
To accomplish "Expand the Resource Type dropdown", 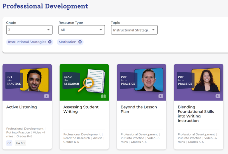I will point(82,30).
